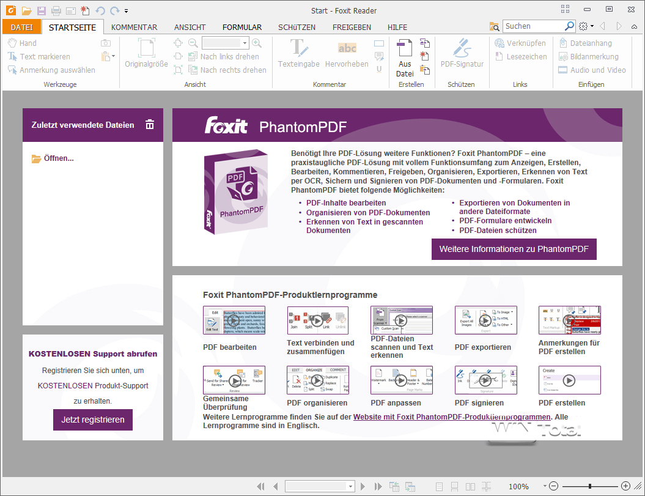Open the DATEI menu tab

click(x=21, y=27)
